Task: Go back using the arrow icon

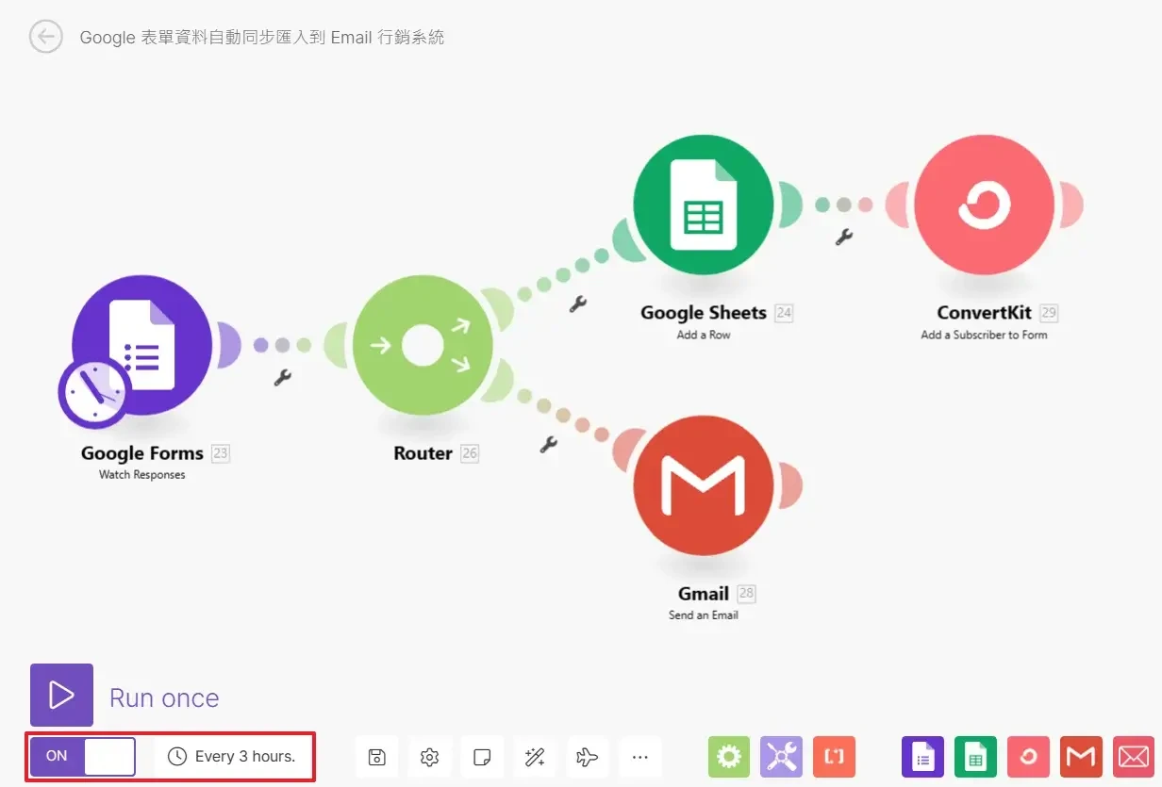Action: pyautogui.click(x=45, y=37)
